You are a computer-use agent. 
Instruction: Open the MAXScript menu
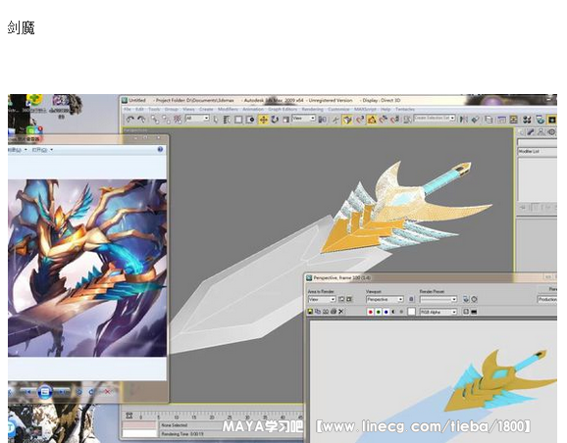click(365, 109)
